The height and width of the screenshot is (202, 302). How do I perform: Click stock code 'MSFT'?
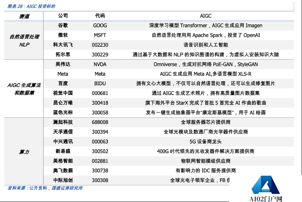[100, 35]
